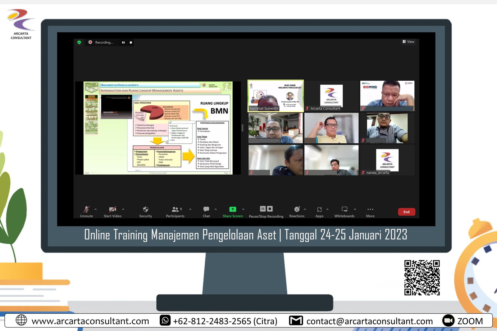Toggle Start Video camera button
497x331 pixels.
click(112, 209)
